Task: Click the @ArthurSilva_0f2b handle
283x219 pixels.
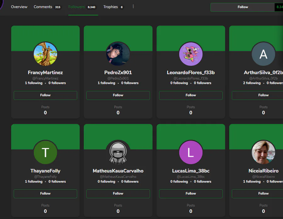Action: coord(264,78)
